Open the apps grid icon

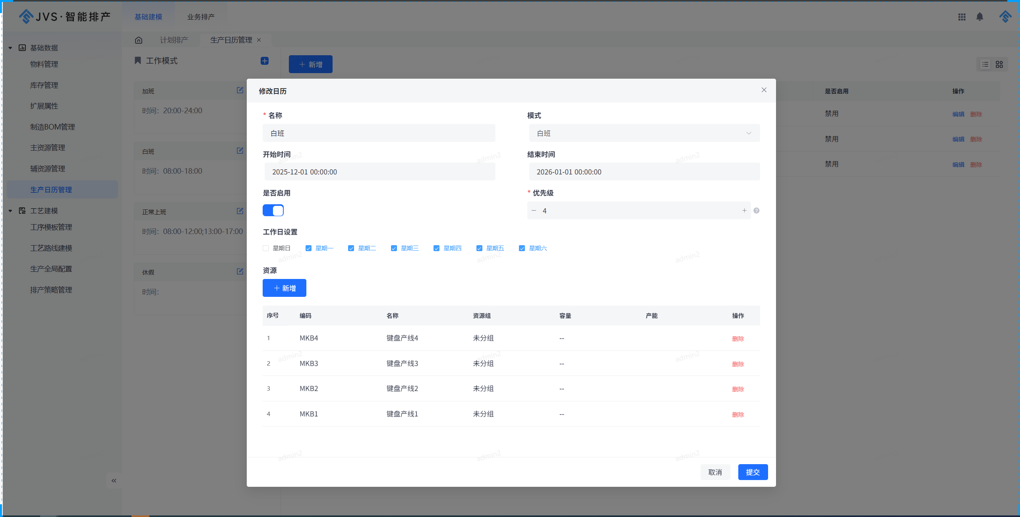click(962, 17)
